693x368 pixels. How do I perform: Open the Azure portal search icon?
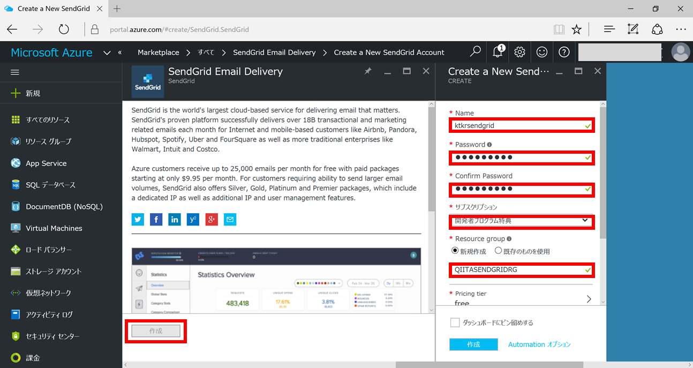(475, 52)
